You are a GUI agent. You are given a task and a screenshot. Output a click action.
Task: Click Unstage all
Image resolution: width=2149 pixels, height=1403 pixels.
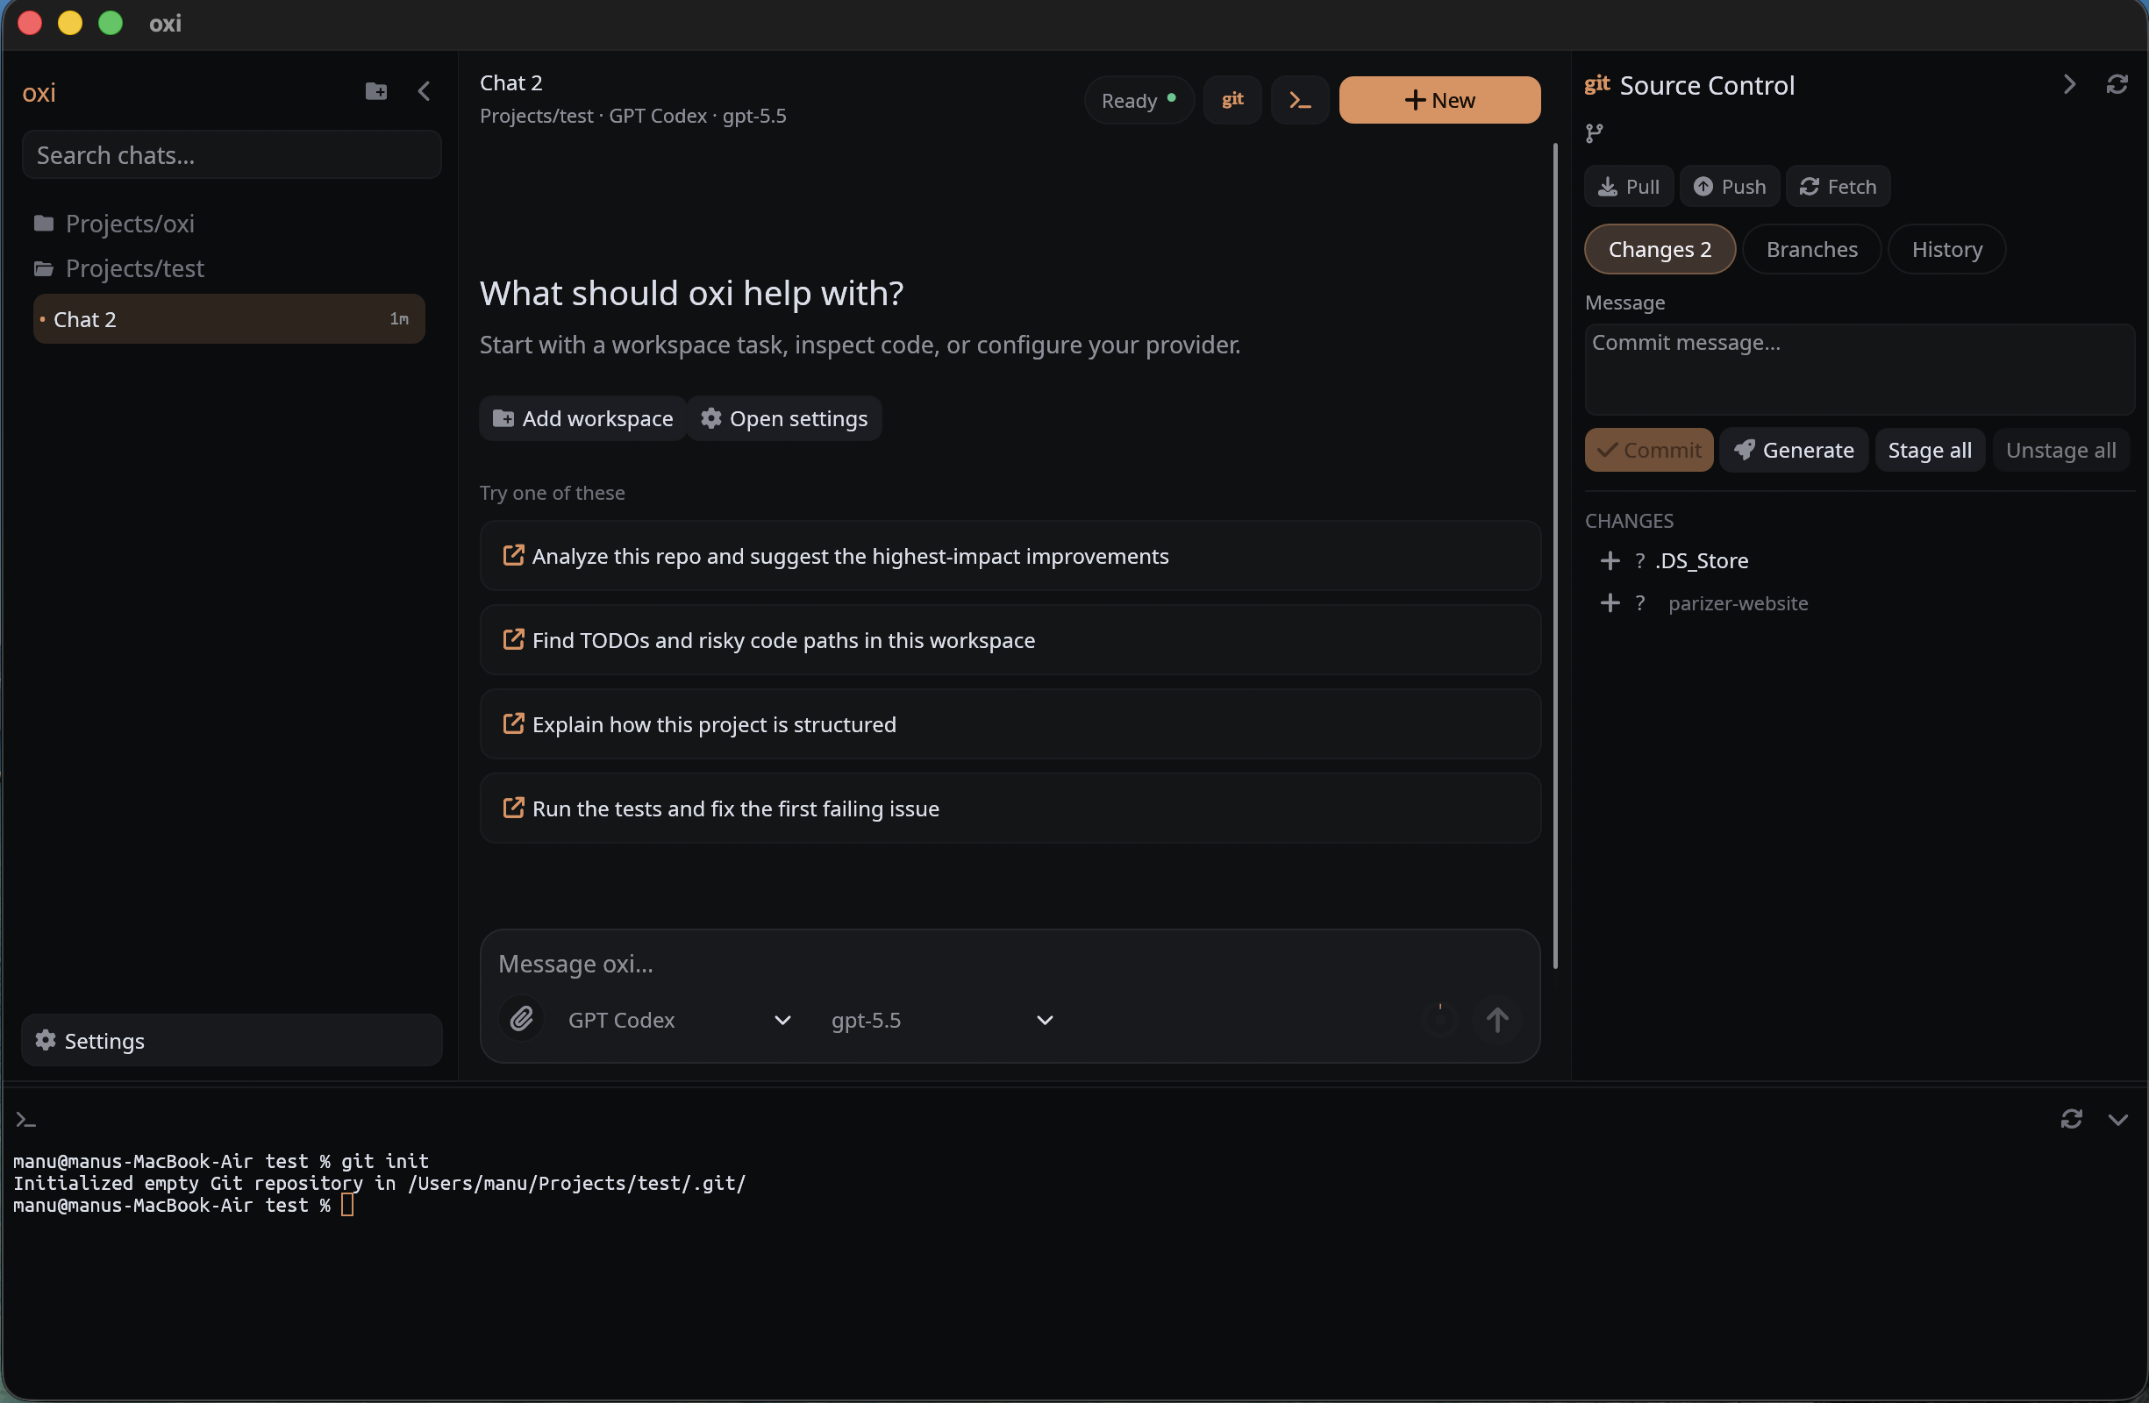tap(2060, 450)
